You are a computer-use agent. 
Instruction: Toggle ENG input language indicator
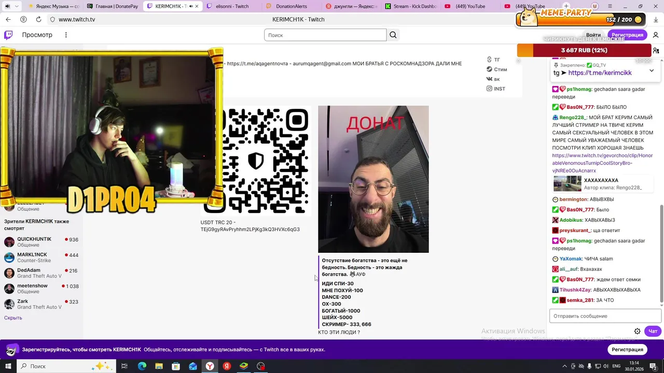[616, 366]
